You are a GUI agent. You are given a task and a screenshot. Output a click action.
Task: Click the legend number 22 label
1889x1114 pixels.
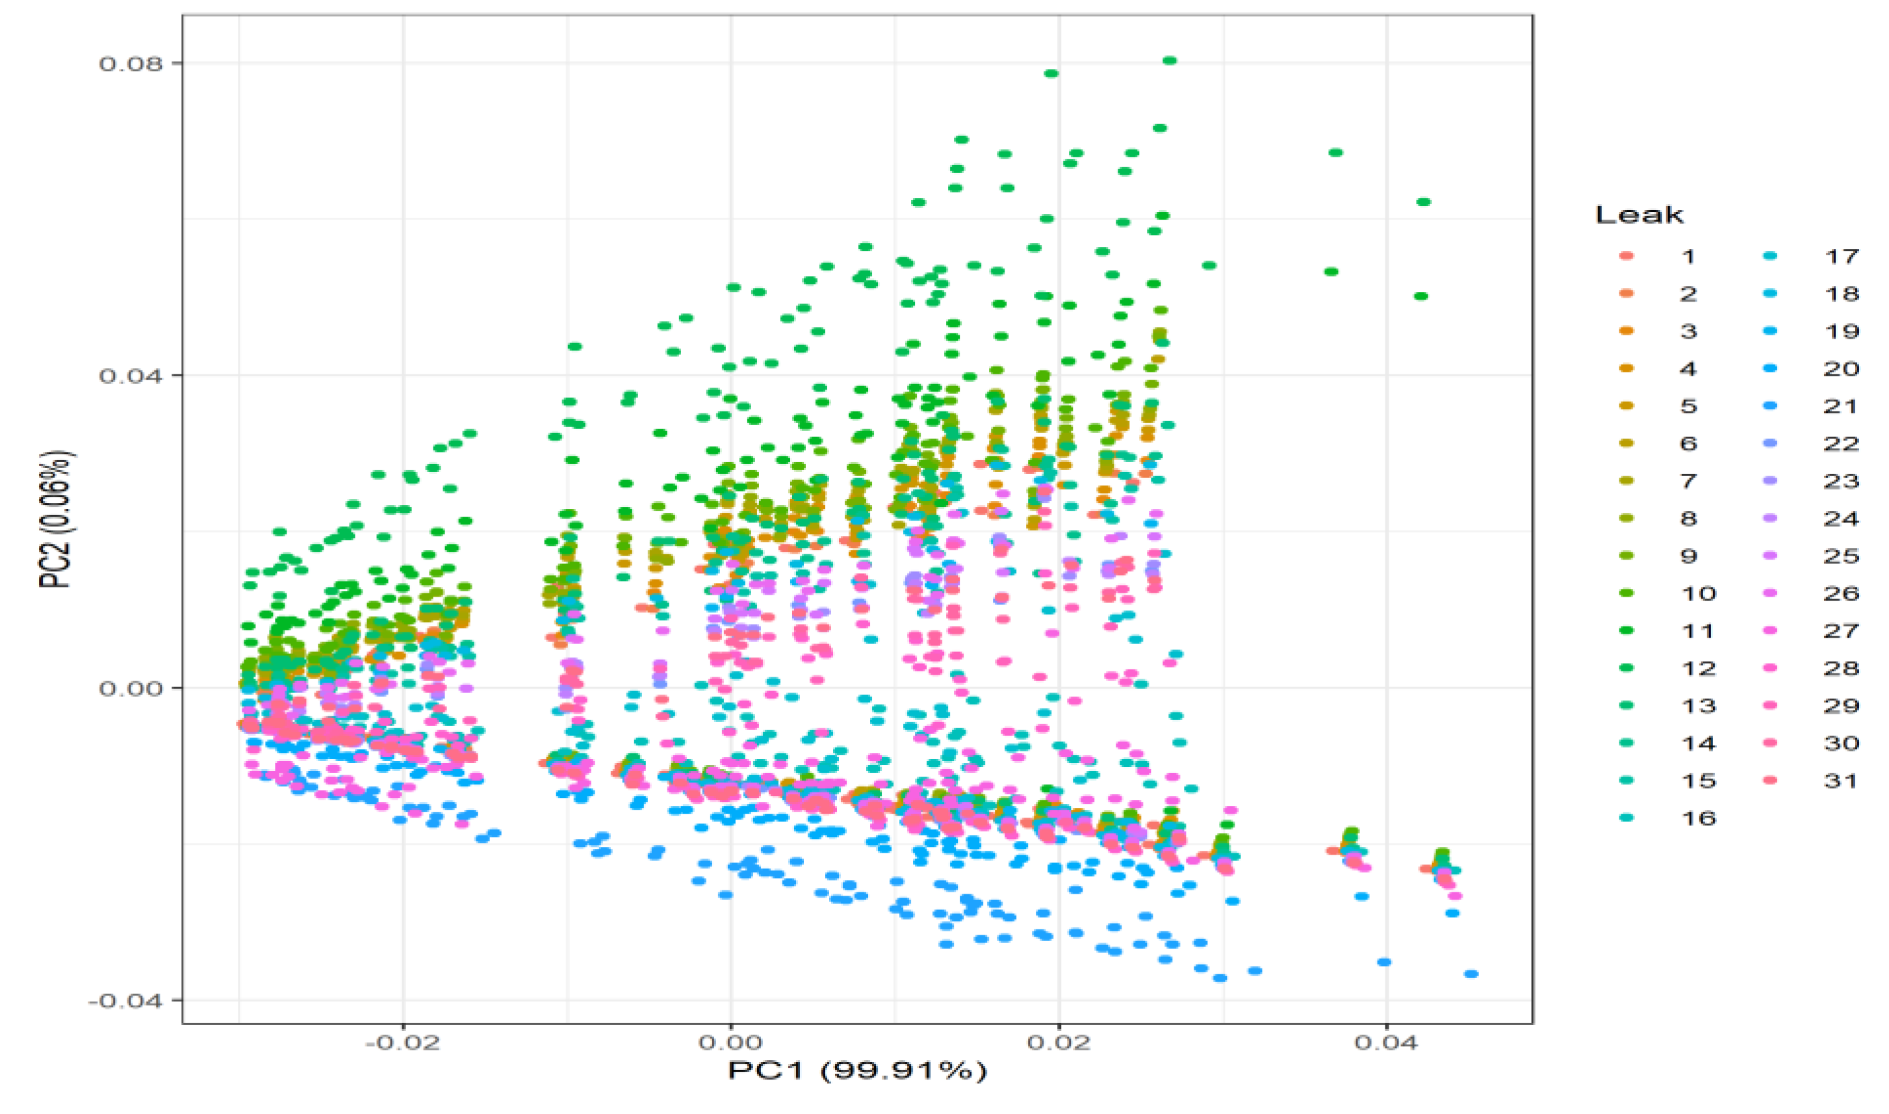[x=1842, y=444]
